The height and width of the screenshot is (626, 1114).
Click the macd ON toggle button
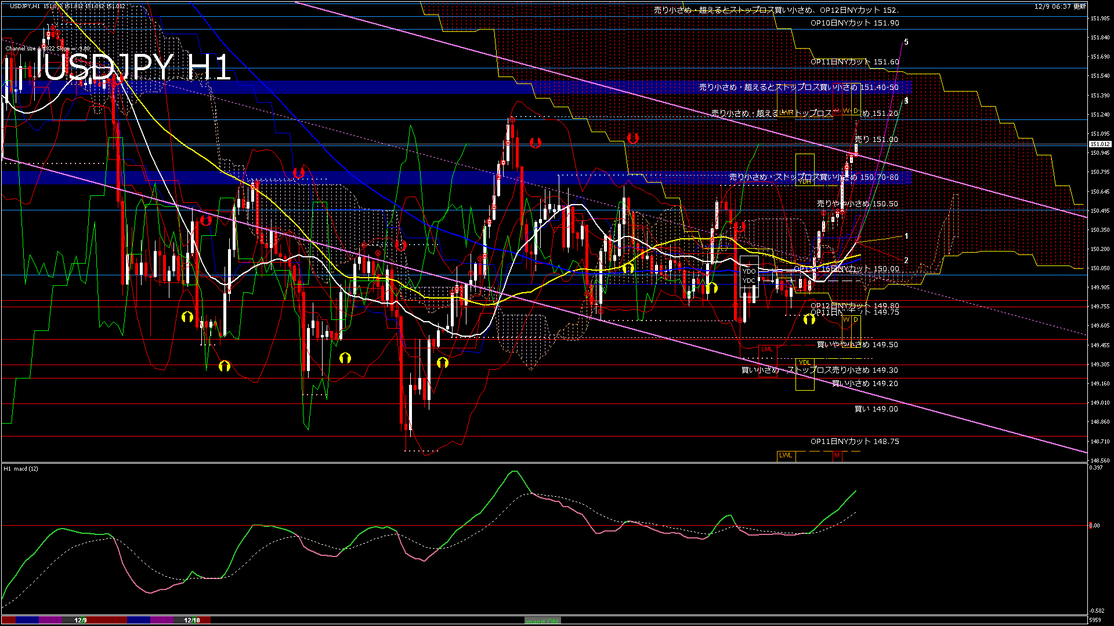tap(542, 621)
